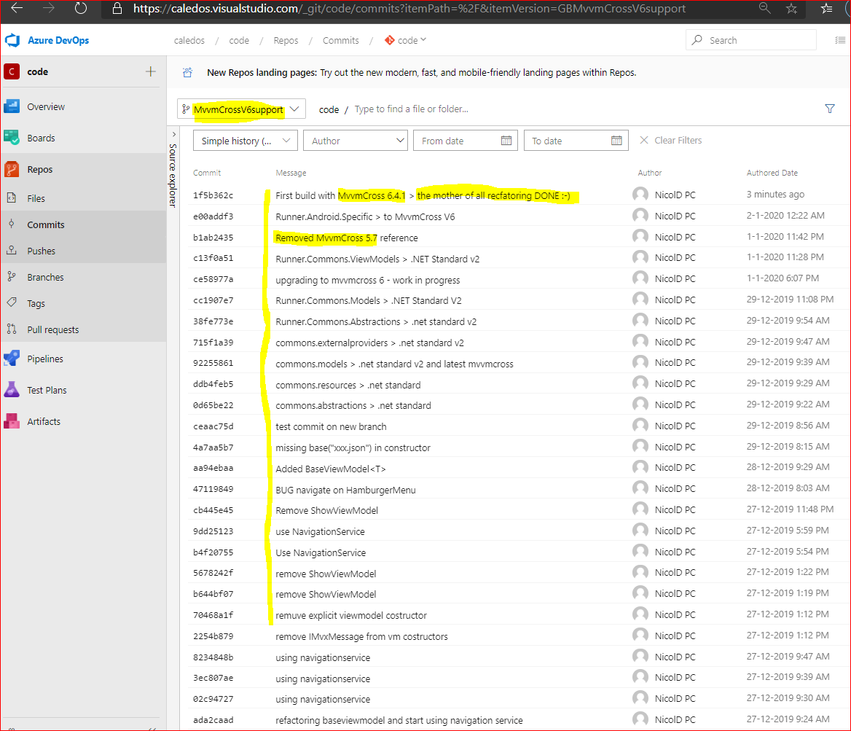Click message 'remove IMvxMessage from vm costructors'

click(361, 636)
